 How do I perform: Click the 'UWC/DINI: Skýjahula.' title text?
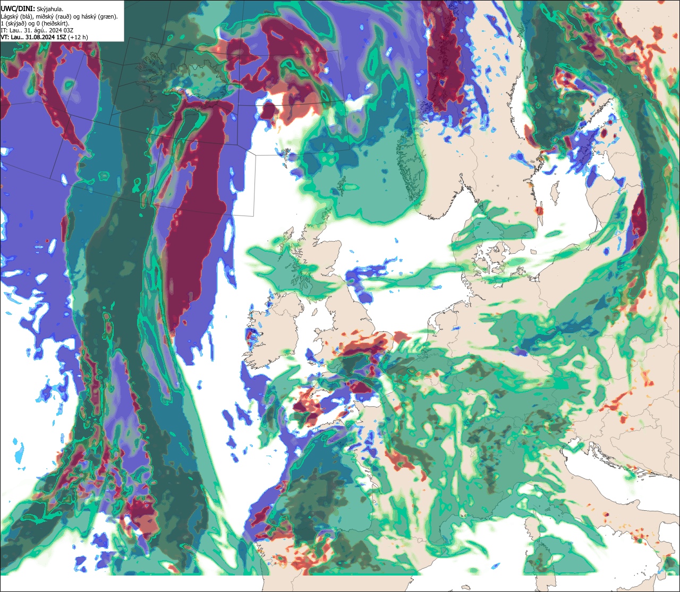(x=32, y=8)
